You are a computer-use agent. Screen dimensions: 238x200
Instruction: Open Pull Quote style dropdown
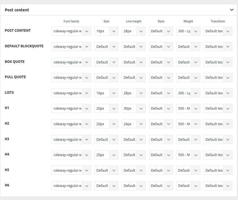[x=161, y=78]
